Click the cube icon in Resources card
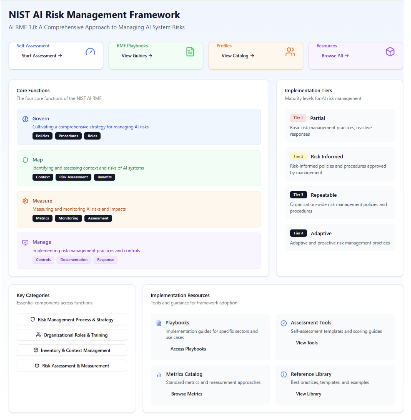The height and width of the screenshot is (420, 411). click(x=390, y=52)
